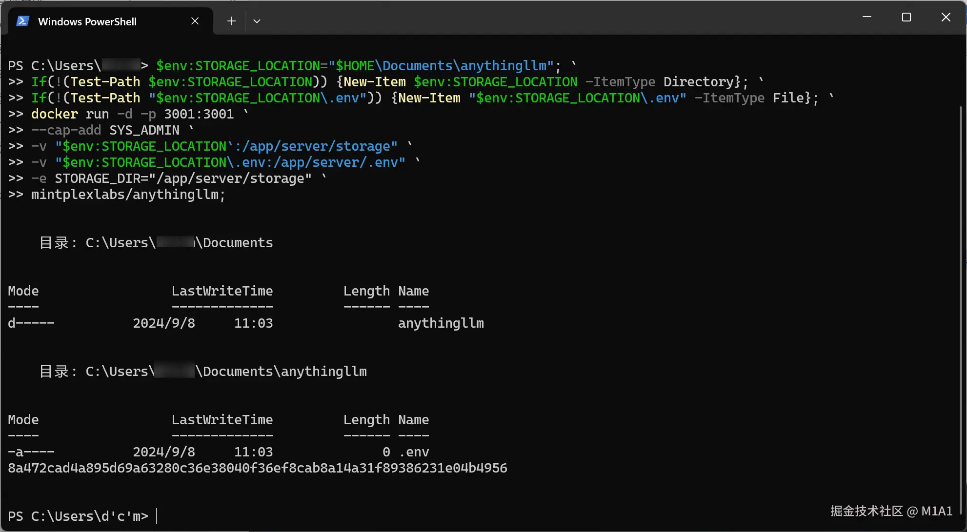
Task: Click the SYS_ADMIN capability text
Action: click(x=144, y=130)
